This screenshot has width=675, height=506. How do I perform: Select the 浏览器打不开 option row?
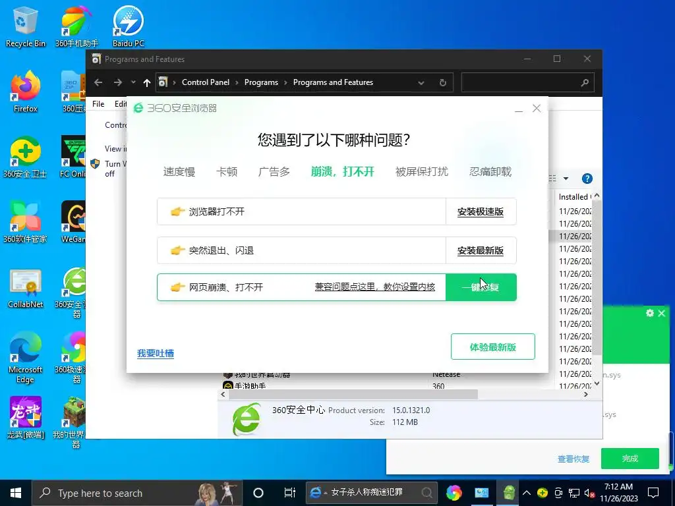click(x=337, y=211)
